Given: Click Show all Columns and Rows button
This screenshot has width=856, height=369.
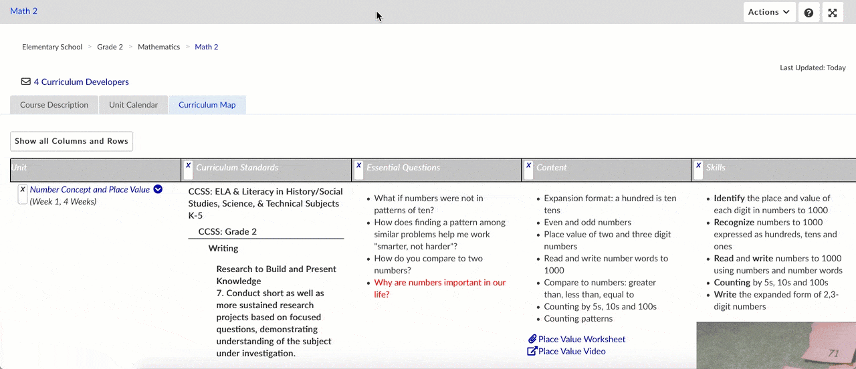Looking at the screenshot, I should pos(72,141).
